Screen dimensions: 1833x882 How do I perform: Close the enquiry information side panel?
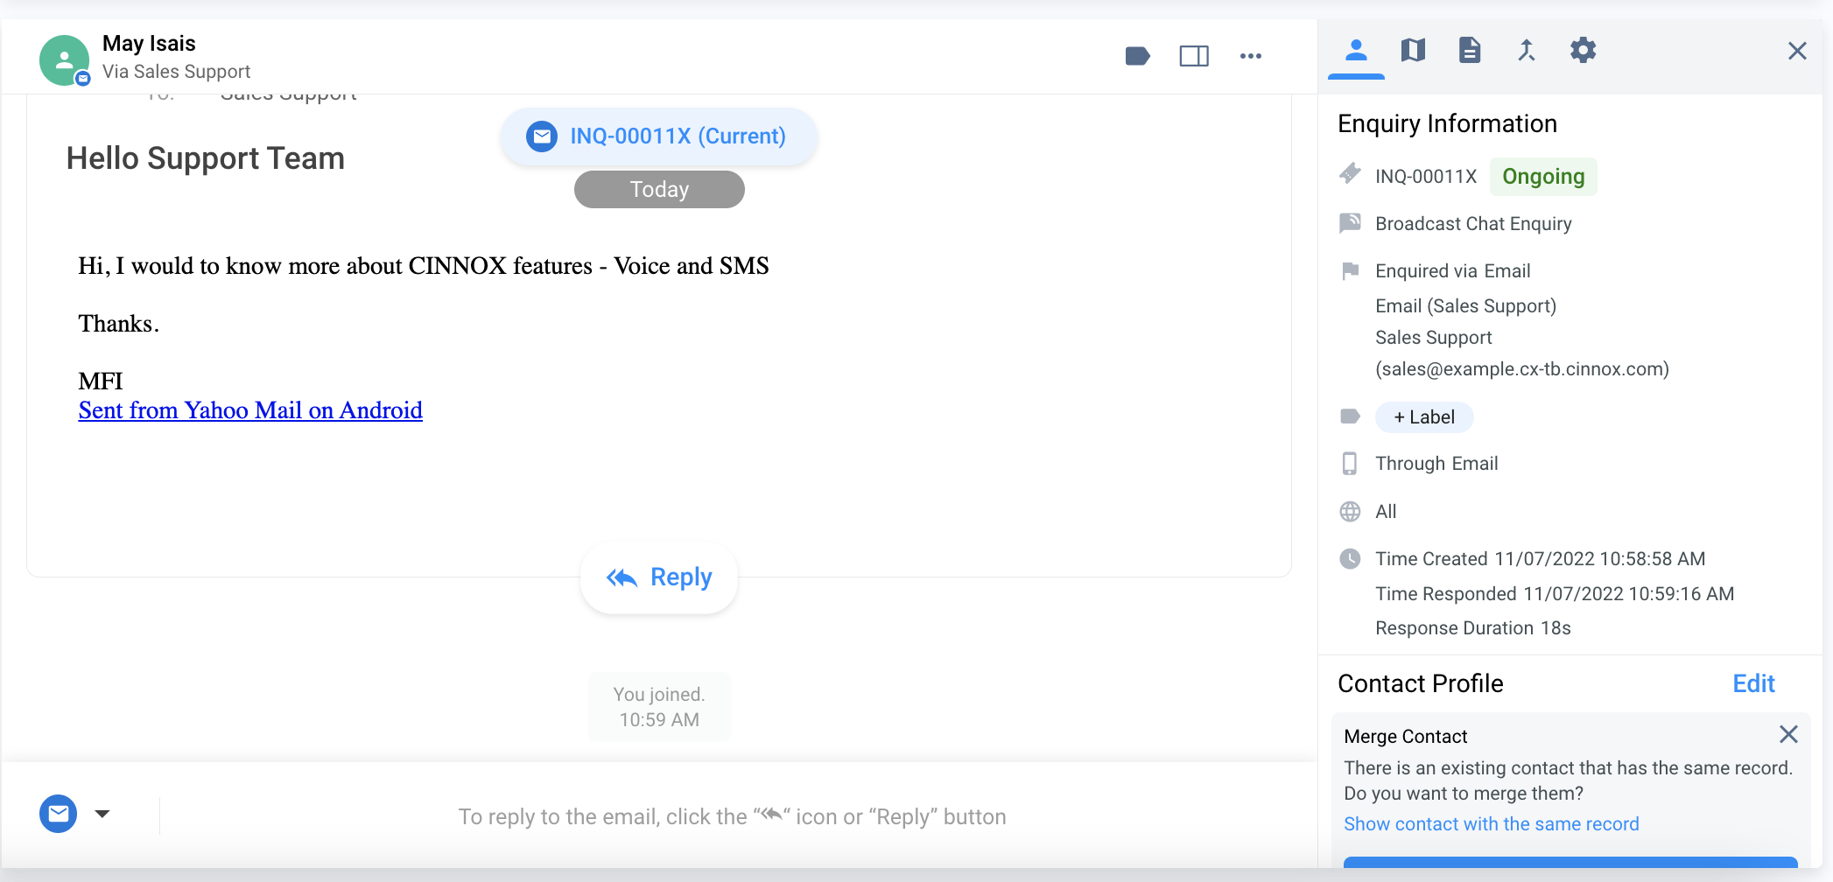1797,51
